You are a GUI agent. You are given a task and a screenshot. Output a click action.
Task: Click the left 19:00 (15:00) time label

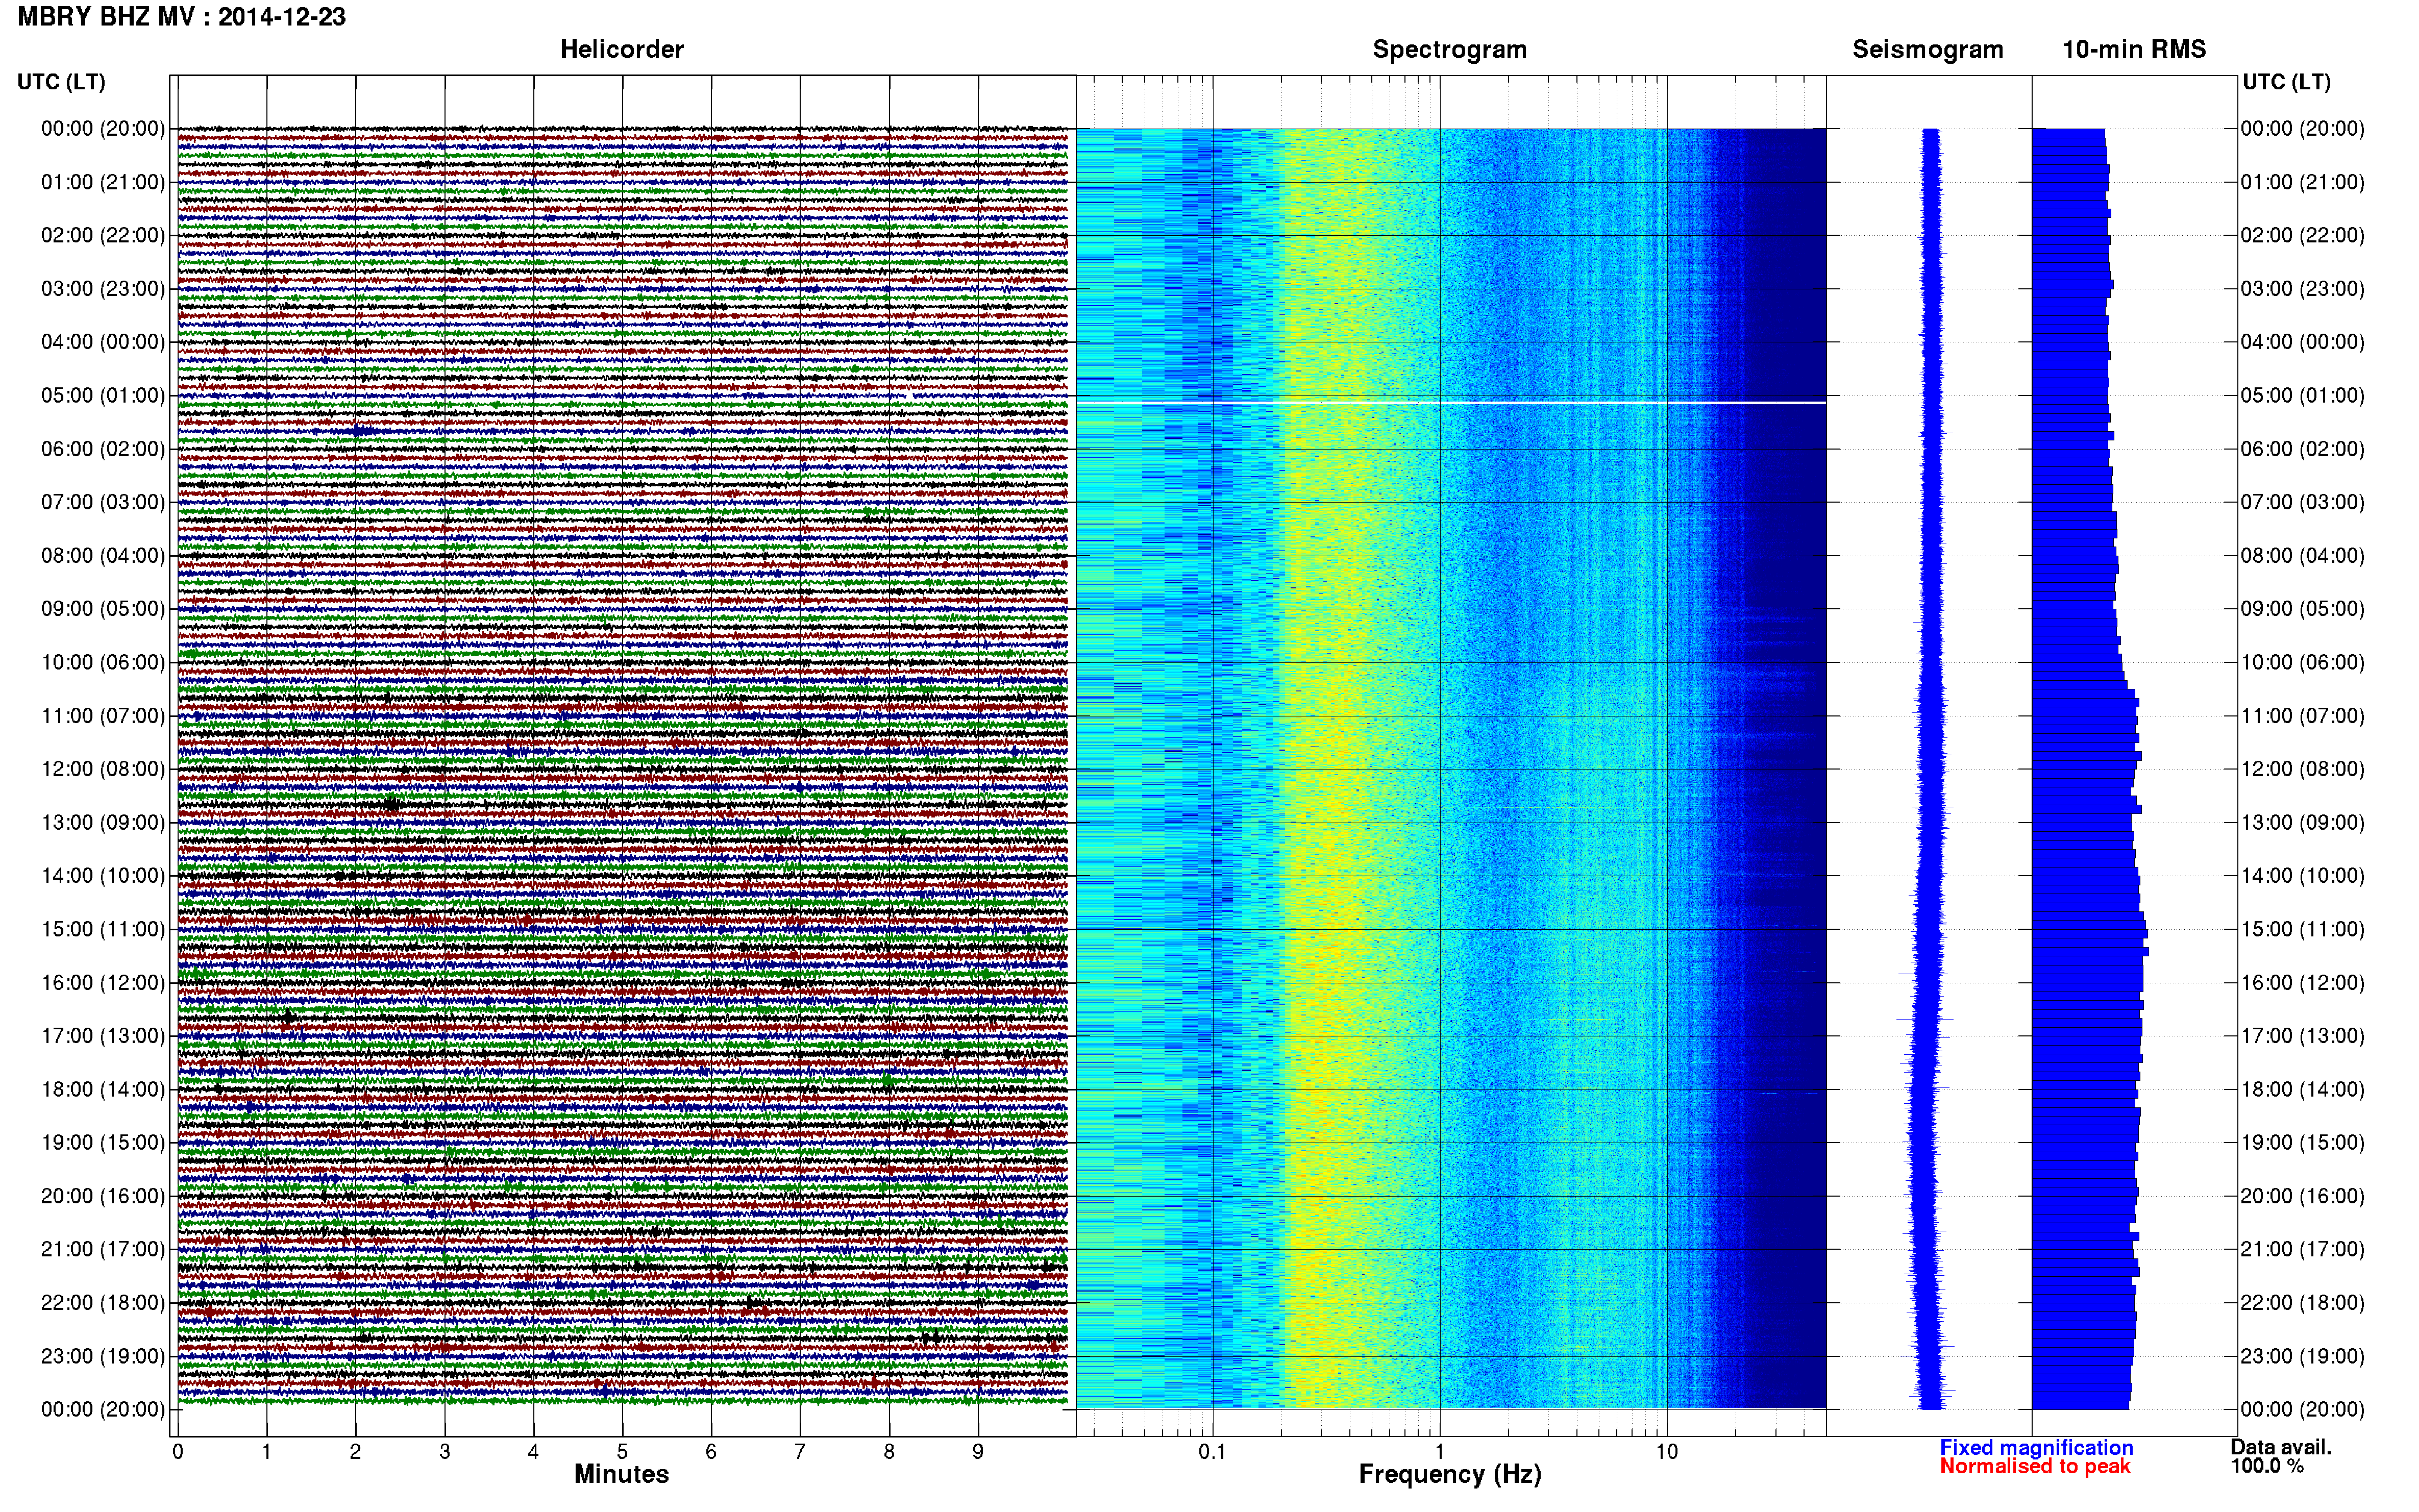click(103, 1142)
